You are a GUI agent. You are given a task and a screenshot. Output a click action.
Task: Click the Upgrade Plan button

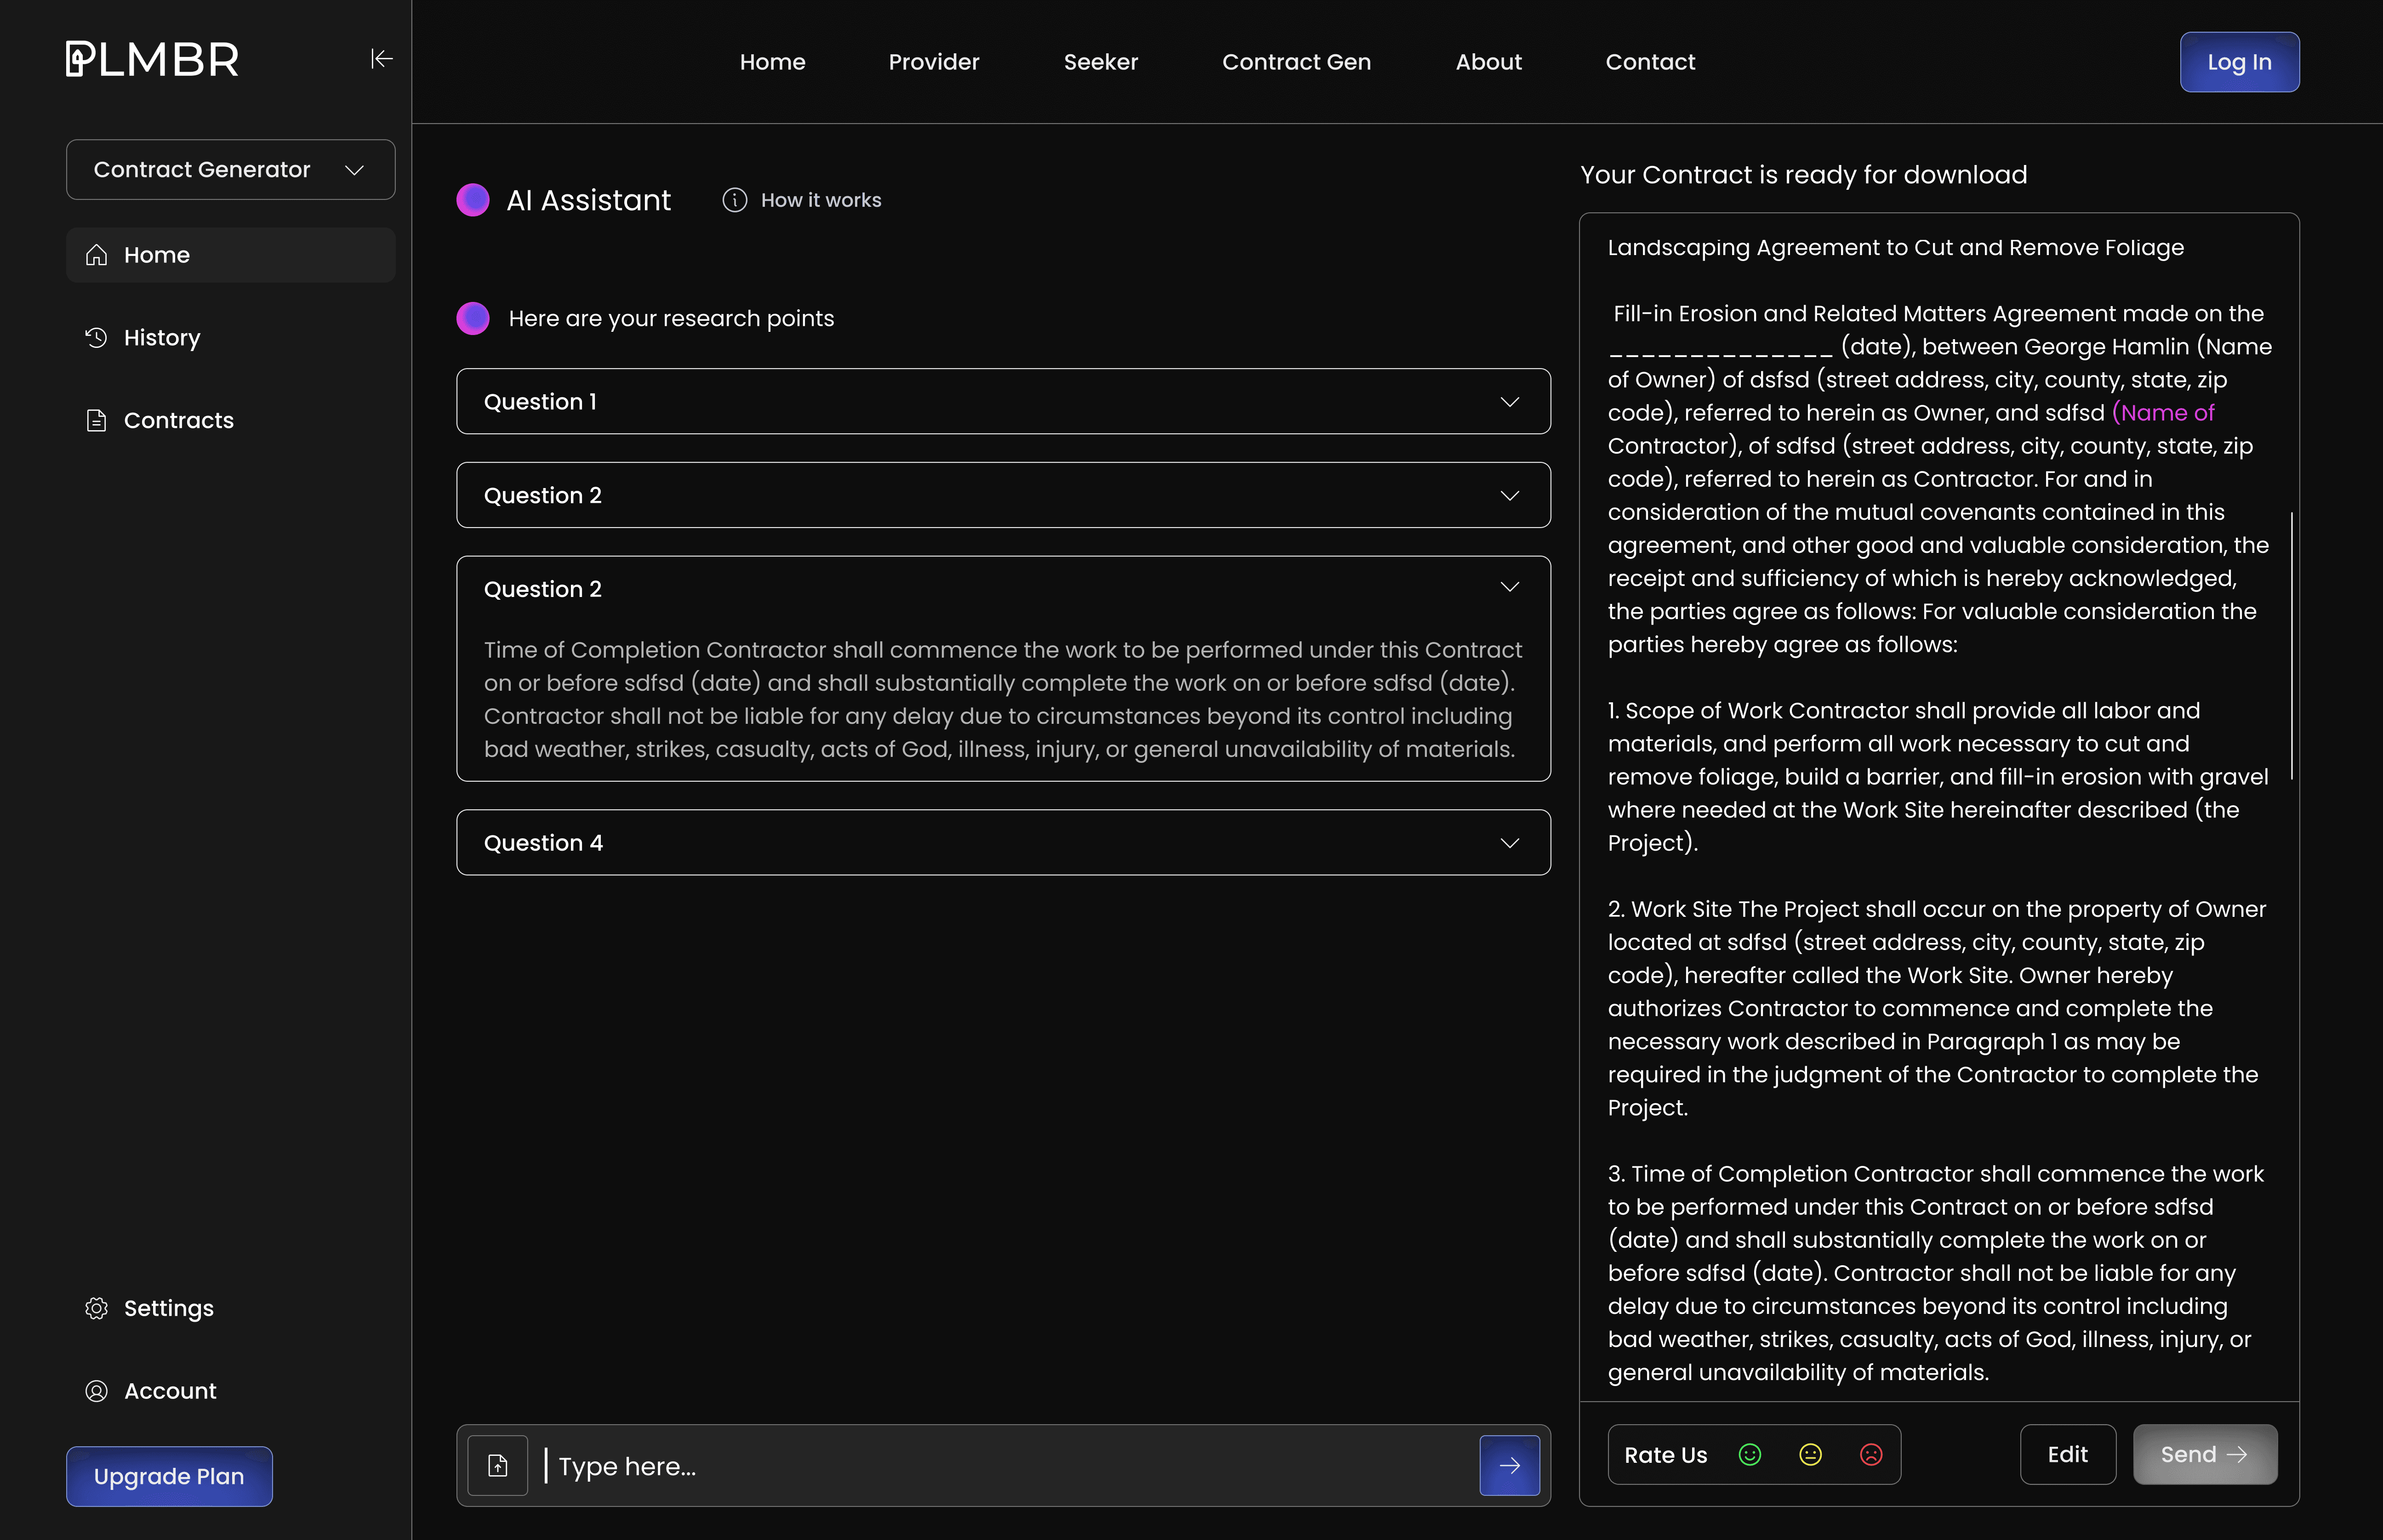coord(169,1476)
